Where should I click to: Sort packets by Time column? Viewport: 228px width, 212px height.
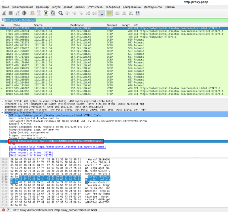[24, 25]
